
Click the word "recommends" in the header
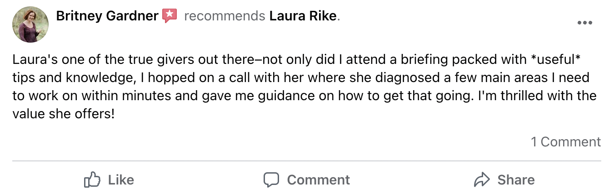(225, 16)
